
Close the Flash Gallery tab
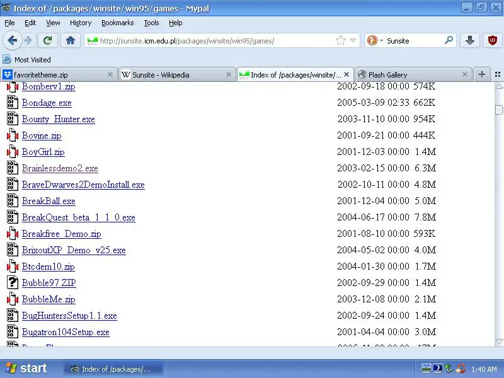(465, 74)
